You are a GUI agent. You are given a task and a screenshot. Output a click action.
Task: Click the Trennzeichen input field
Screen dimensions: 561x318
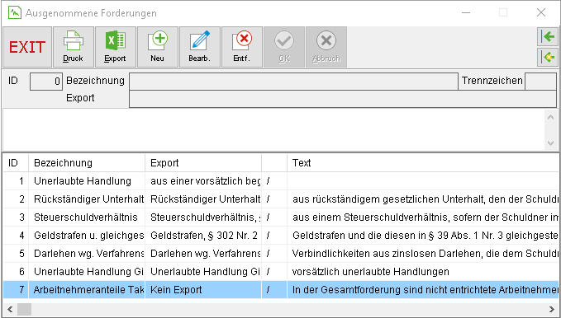pyautogui.click(x=540, y=82)
